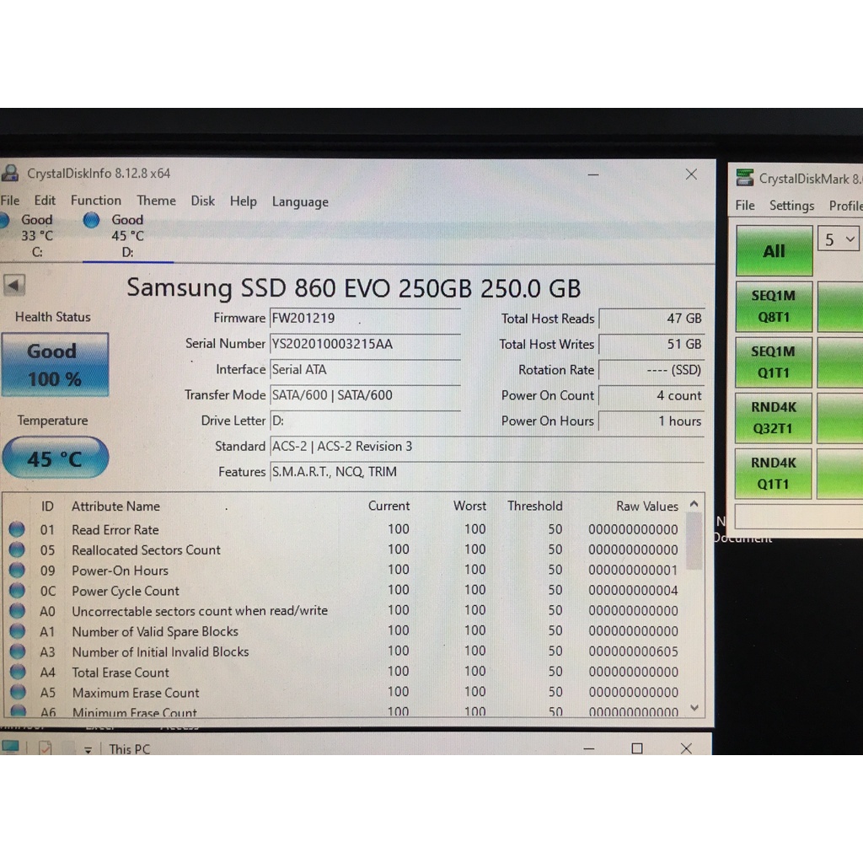Viewport: 863px width, 863px height.
Task: Click the properties checkmark icon in This PC toolbar
Action: [x=46, y=748]
